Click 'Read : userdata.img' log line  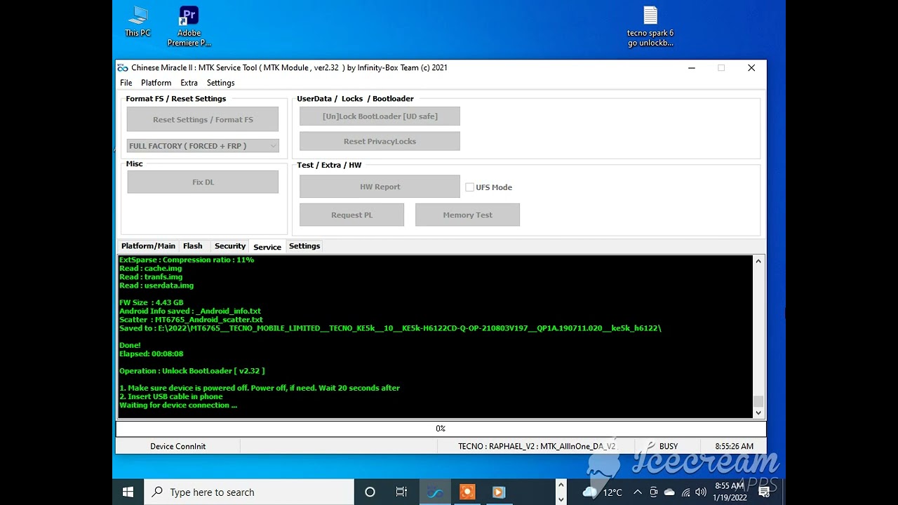[156, 285]
